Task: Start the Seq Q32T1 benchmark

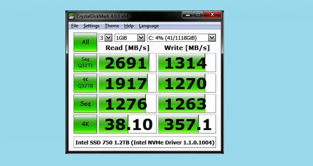Action: click(85, 62)
